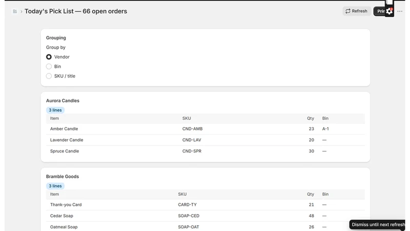Click bin value A-1
The width and height of the screenshot is (410, 231).
click(x=325, y=129)
